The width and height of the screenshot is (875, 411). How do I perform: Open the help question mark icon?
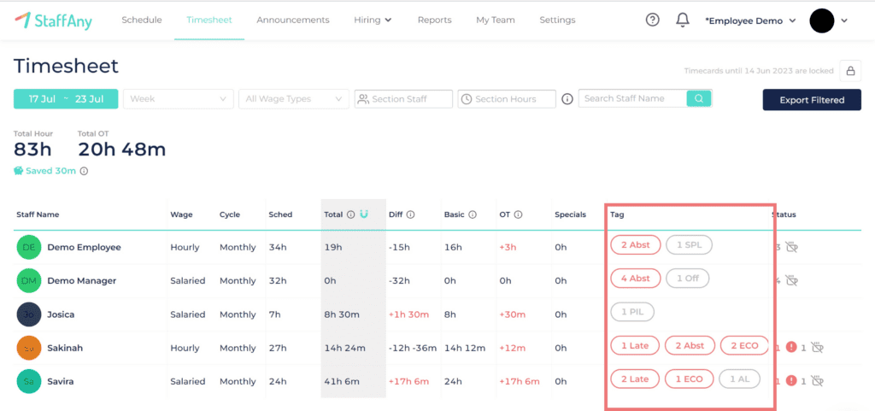652,20
